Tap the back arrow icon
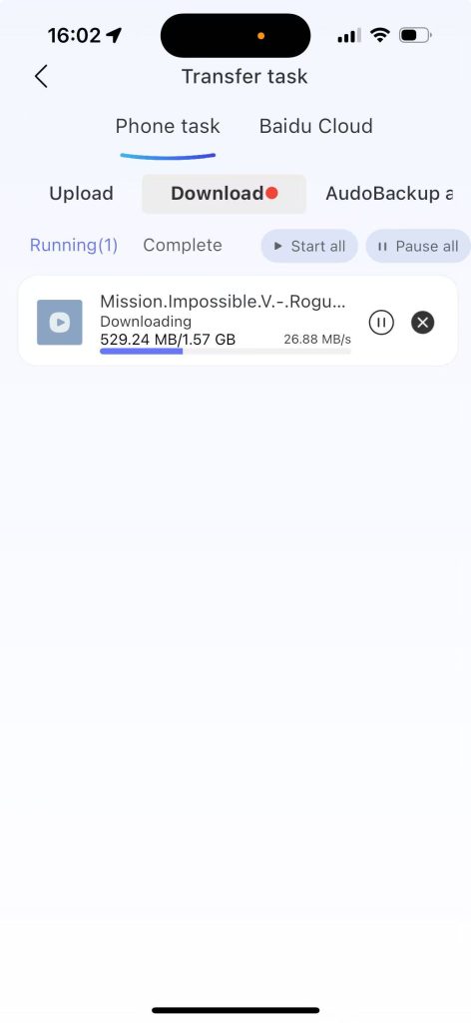The height and width of the screenshot is (1023, 471). (x=41, y=76)
